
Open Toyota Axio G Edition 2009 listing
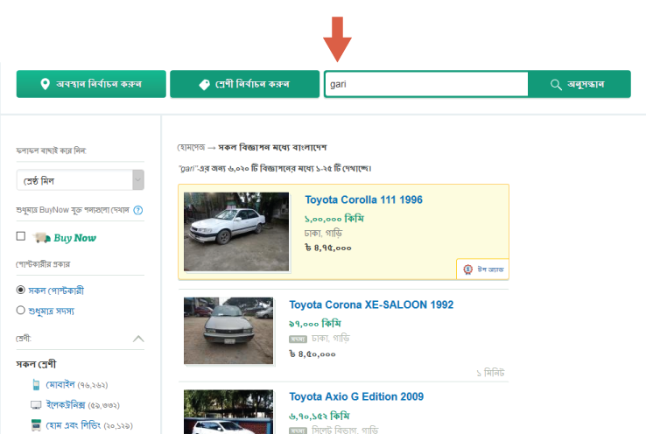(x=356, y=396)
